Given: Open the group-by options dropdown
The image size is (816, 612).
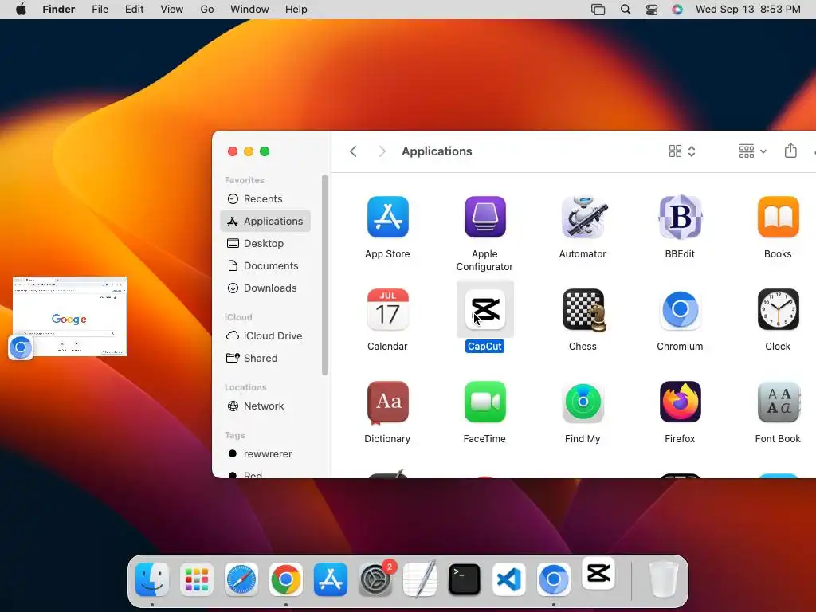Looking at the screenshot, I should point(752,151).
